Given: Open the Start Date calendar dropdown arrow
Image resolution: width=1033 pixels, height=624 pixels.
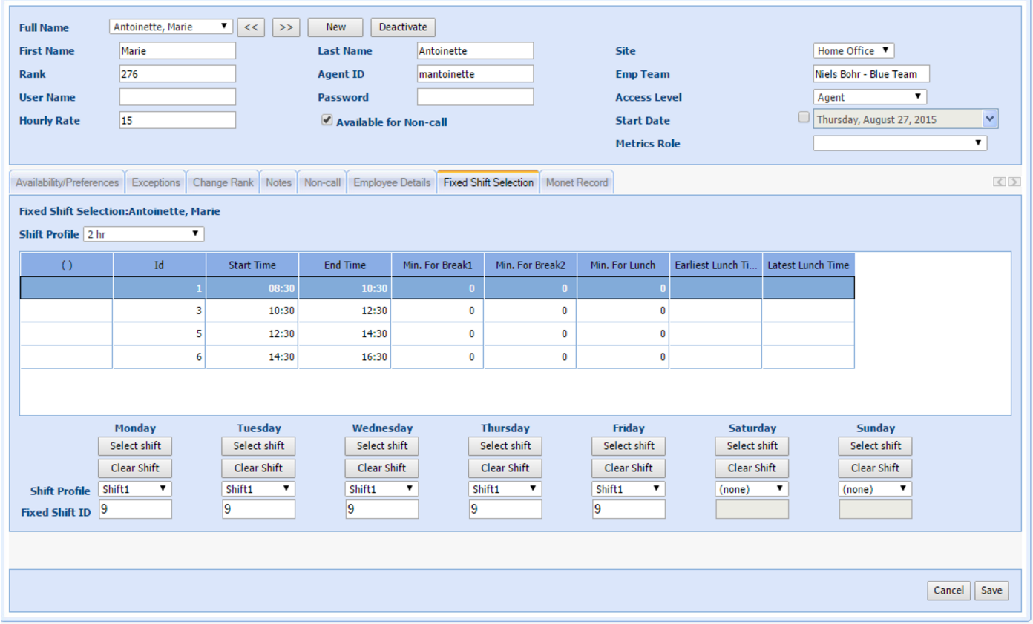Looking at the screenshot, I should tap(989, 119).
